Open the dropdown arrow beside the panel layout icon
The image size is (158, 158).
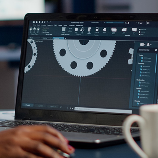(x=145, y=44)
